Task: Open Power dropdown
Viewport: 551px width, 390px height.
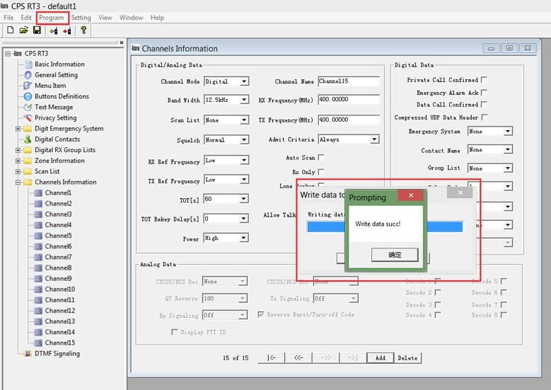Action: (244, 238)
